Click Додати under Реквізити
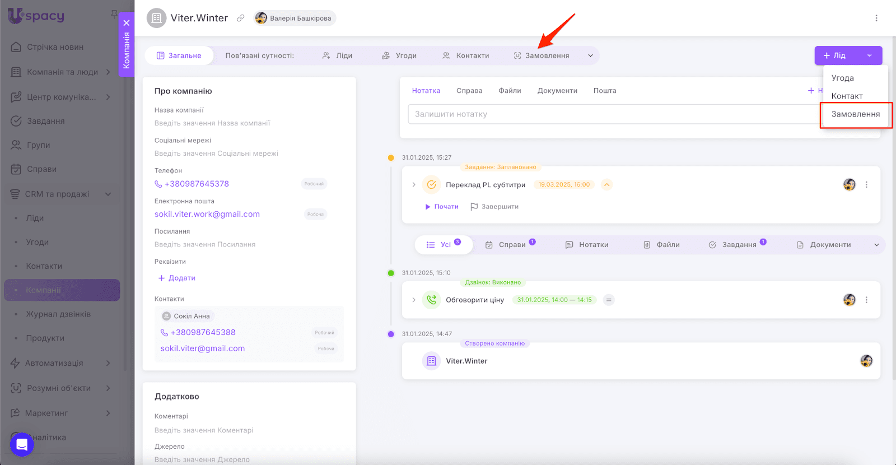This screenshot has height=465, width=896. tap(176, 278)
